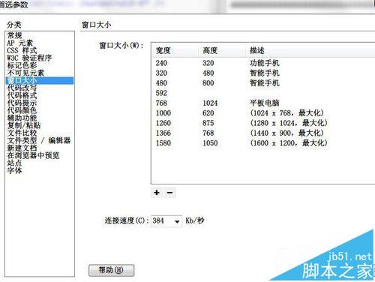Remove window size with minus button

169,193
